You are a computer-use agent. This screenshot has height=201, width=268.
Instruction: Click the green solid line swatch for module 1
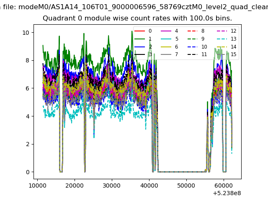[x=139, y=39]
